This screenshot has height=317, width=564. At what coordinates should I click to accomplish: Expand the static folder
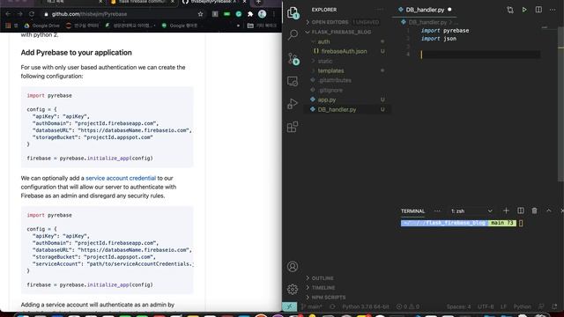coord(347,61)
